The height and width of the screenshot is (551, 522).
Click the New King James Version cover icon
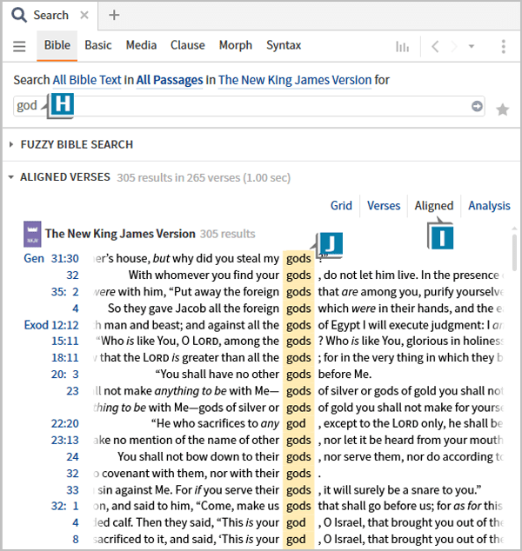pos(32,234)
